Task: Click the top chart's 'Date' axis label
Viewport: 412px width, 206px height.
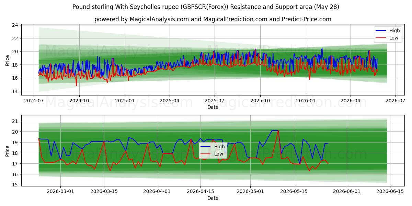Action: (213, 107)
